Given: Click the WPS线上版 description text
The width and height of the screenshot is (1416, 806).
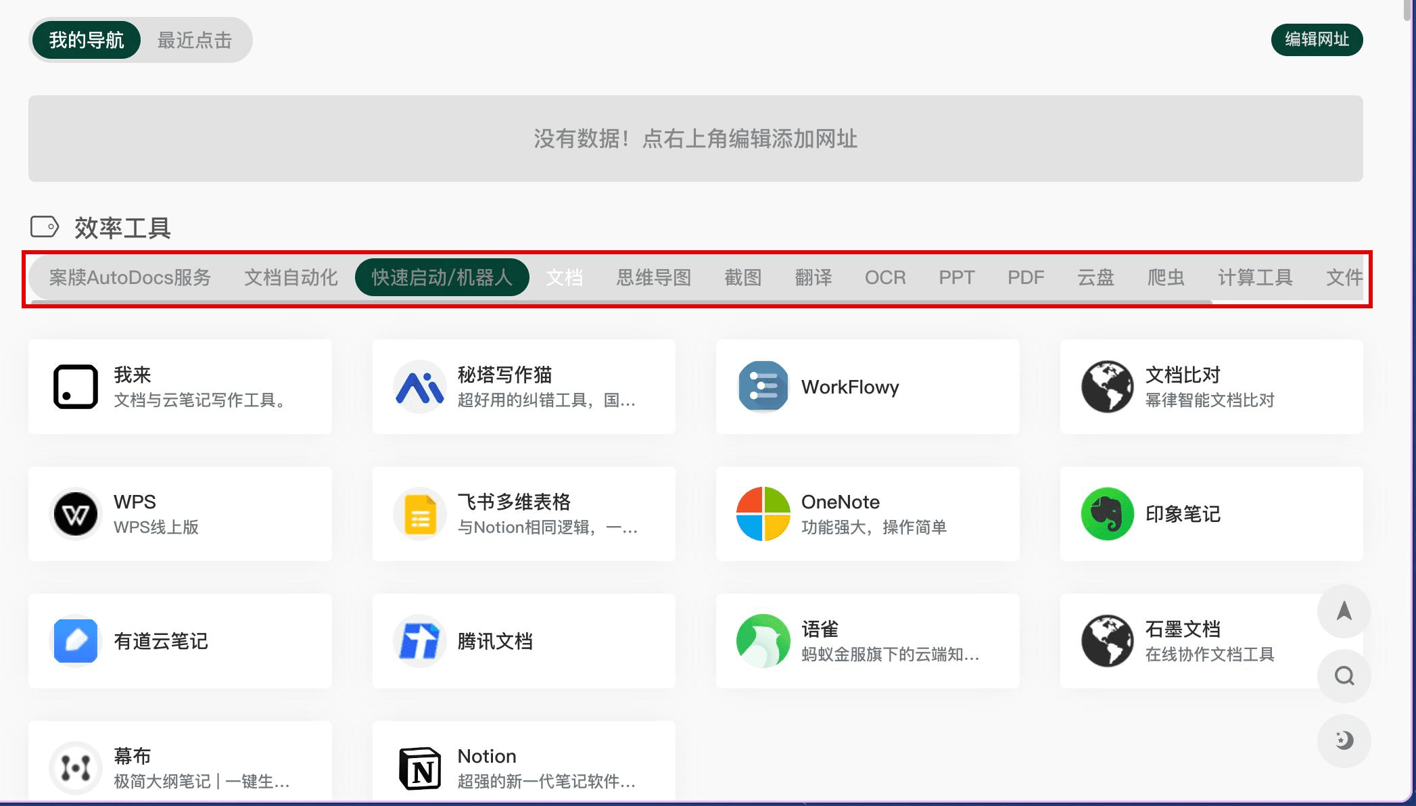Looking at the screenshot, I should click(156, 527).
